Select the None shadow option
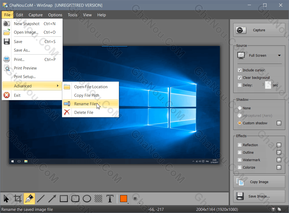Screen dimensions: 289x213 click(x=240, y=108)
